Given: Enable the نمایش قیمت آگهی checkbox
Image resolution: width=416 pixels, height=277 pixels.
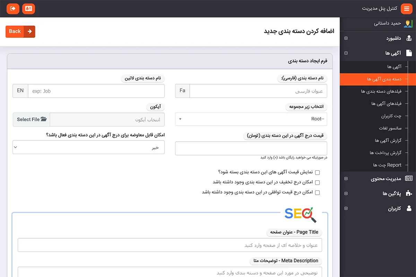Looking at the screenshot, I should (317, 172).
